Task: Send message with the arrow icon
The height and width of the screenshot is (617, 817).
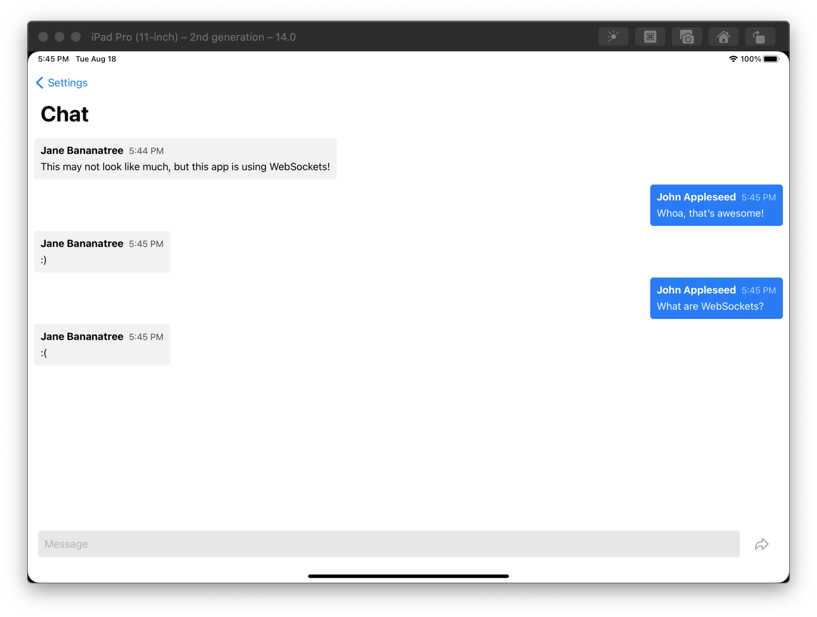Action: point(761,544)
